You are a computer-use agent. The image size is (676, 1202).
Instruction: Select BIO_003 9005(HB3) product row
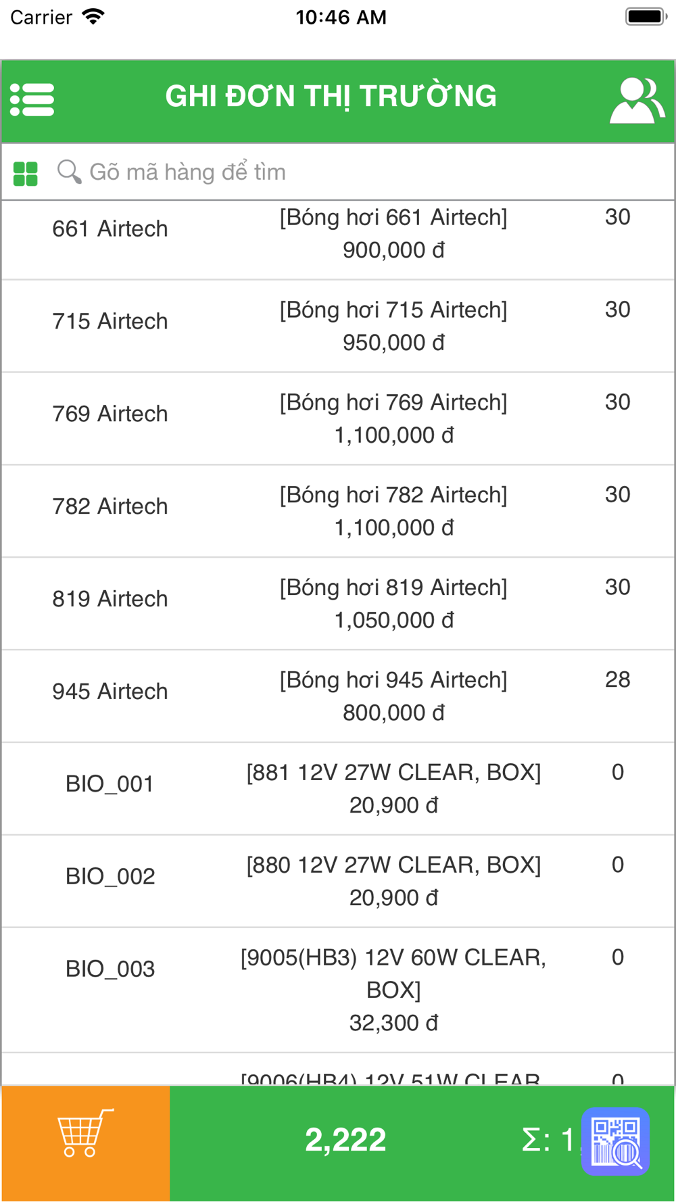[x=338, y=990]
